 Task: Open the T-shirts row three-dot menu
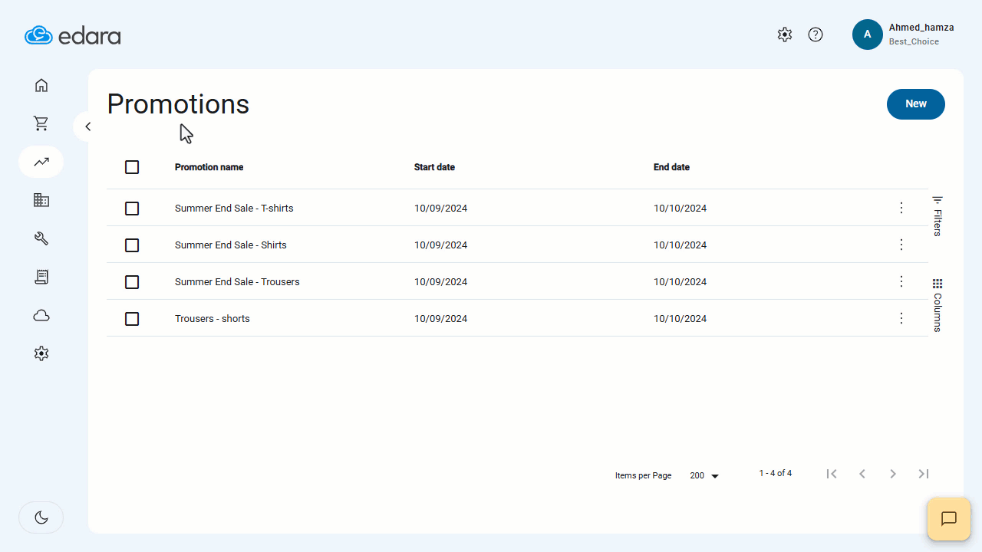901,208
